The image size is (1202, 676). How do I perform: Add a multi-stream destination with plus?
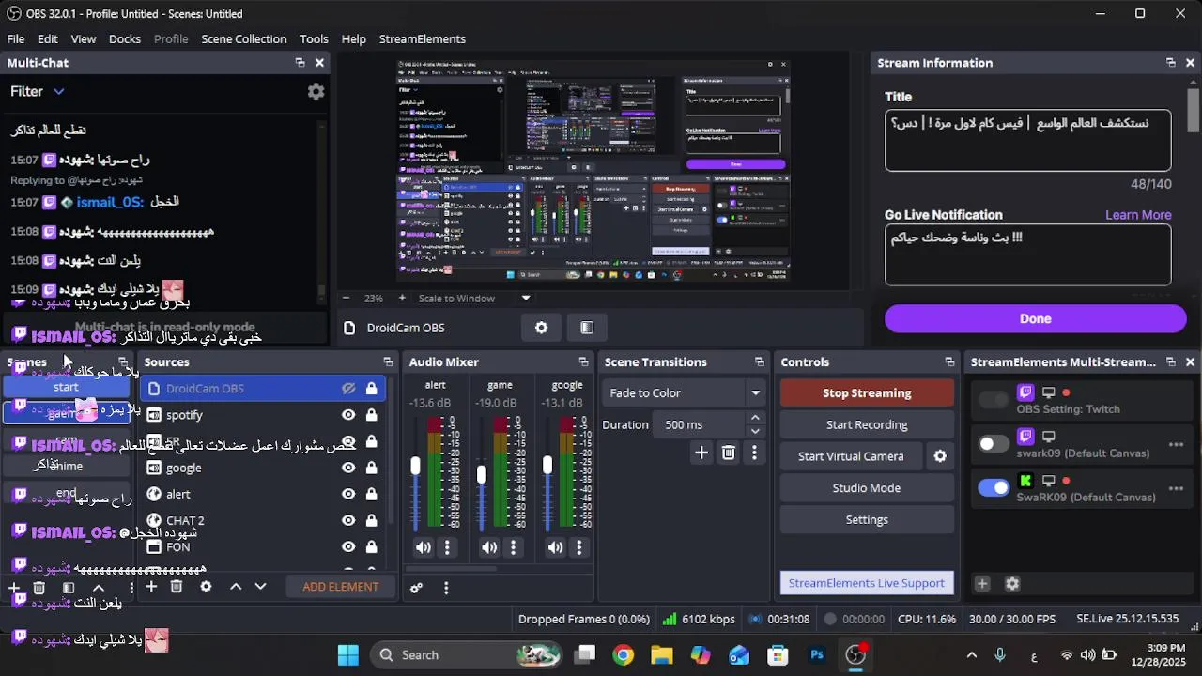[981, 584]
